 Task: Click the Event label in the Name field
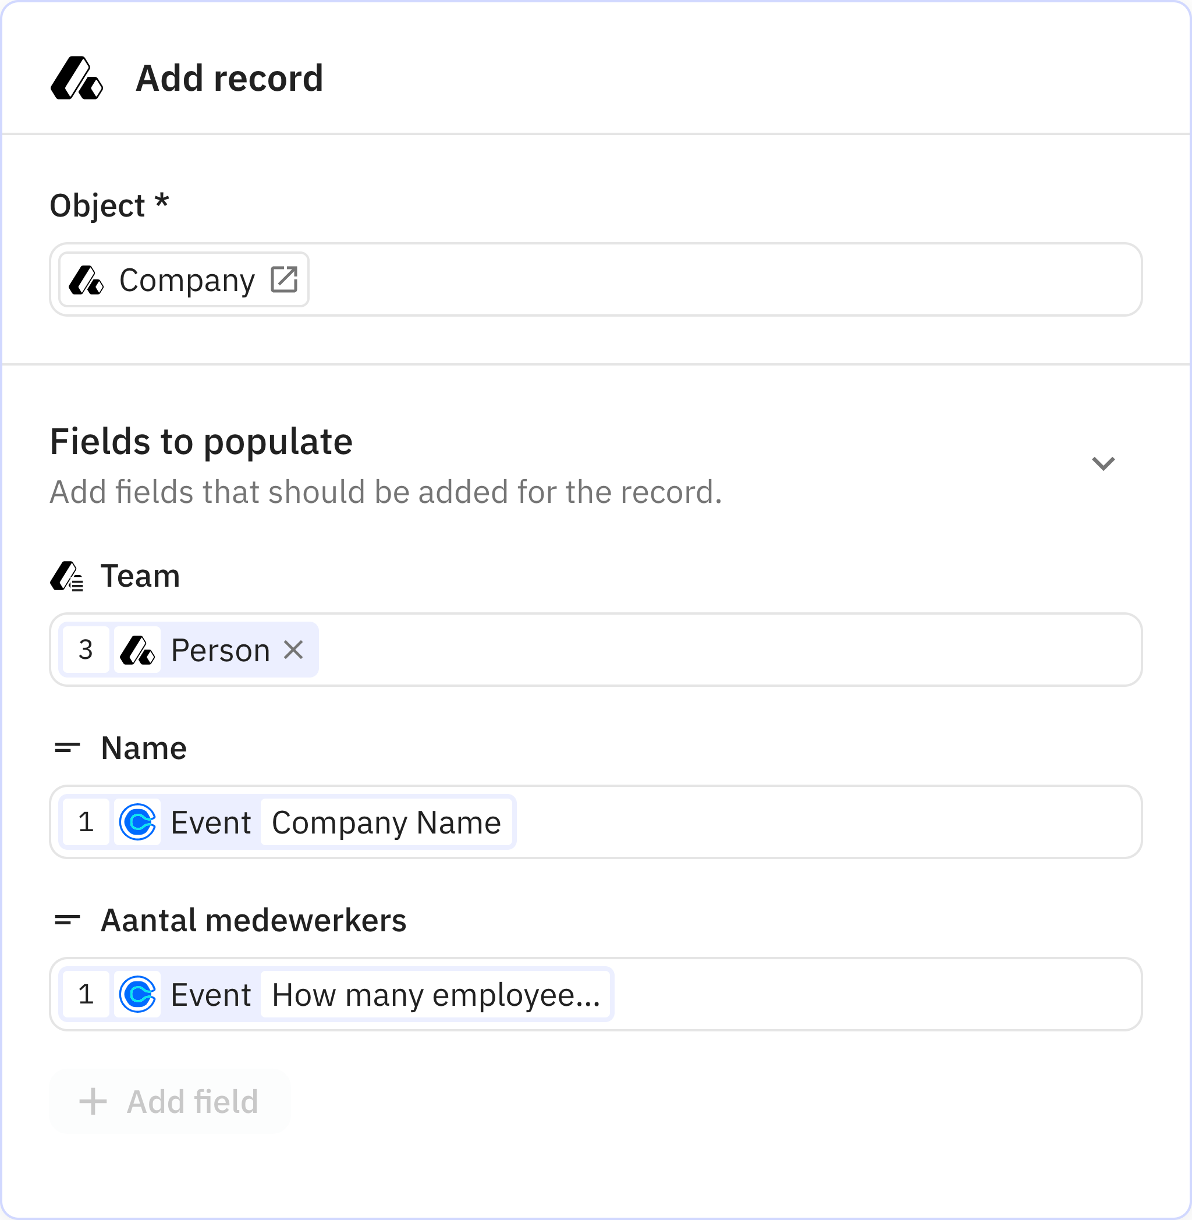211,822
